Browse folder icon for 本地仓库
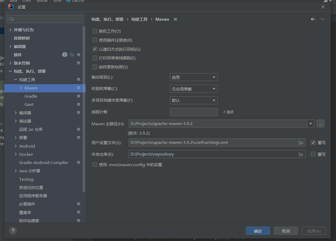This screenshot has height=241, width=336. click(x=301, y=154)
